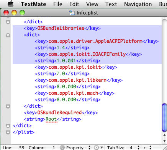Click the 7.0 string value
This screenshot has height=150, width=167.
point(61,74)
